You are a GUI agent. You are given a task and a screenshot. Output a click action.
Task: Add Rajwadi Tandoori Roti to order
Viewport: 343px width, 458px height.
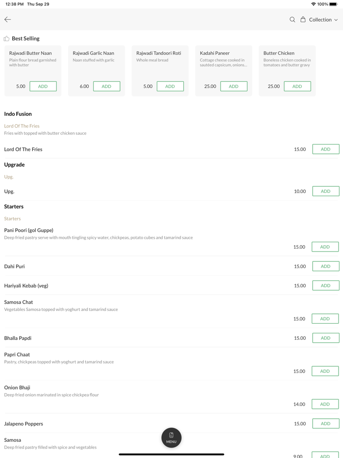tap(170, 86)
